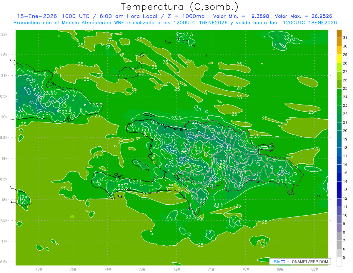The image size is (353, 273).
Task: Click the '8' label on the color scale
Action: (344, 232)
